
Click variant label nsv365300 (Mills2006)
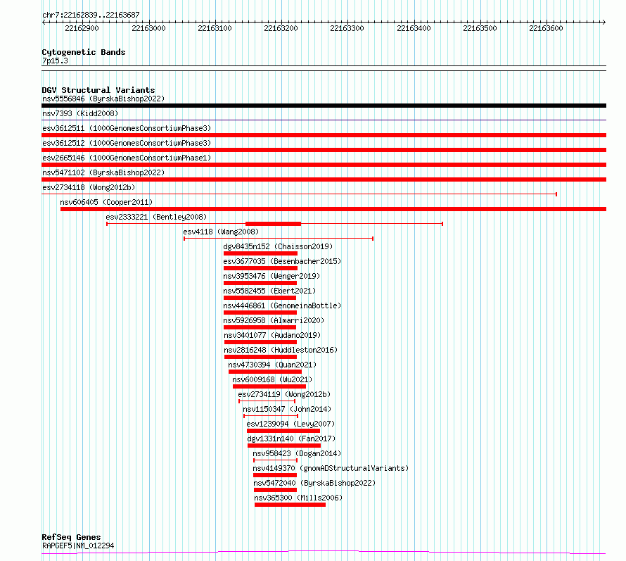[x=298, y=498]
